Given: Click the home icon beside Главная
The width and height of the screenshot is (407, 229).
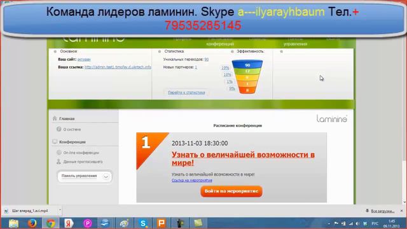Looking at the screenshot, I should click(55, 118).
